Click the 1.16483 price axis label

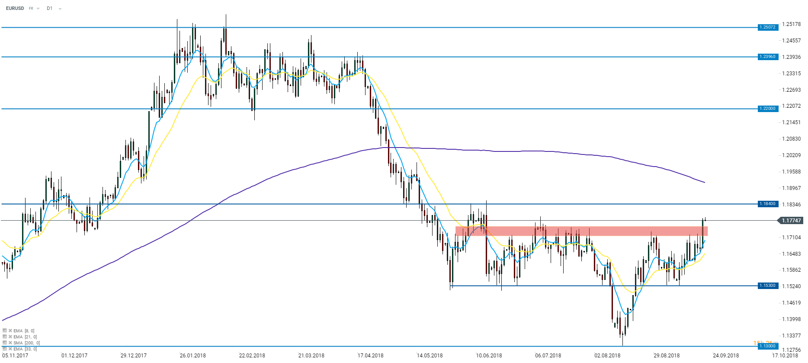[792, 254]
